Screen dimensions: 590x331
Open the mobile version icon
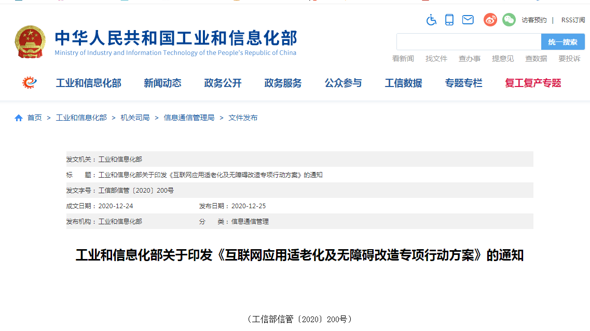(449, 20)
